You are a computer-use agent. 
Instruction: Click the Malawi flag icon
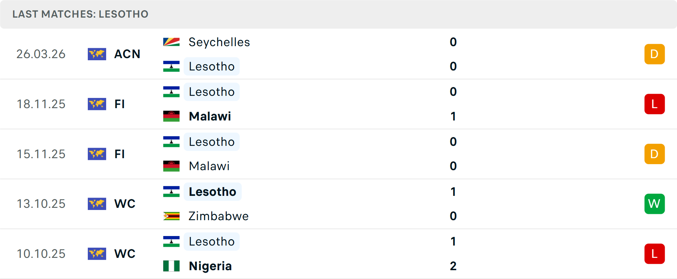click(x=171, y=116)
